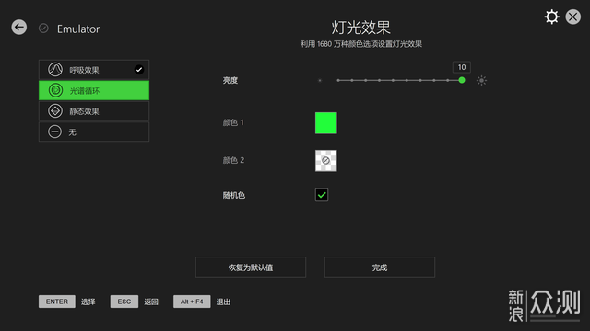Click the spectrum cycling circular icon
Viewport: 590px width, 331px height.
[55, 90]
